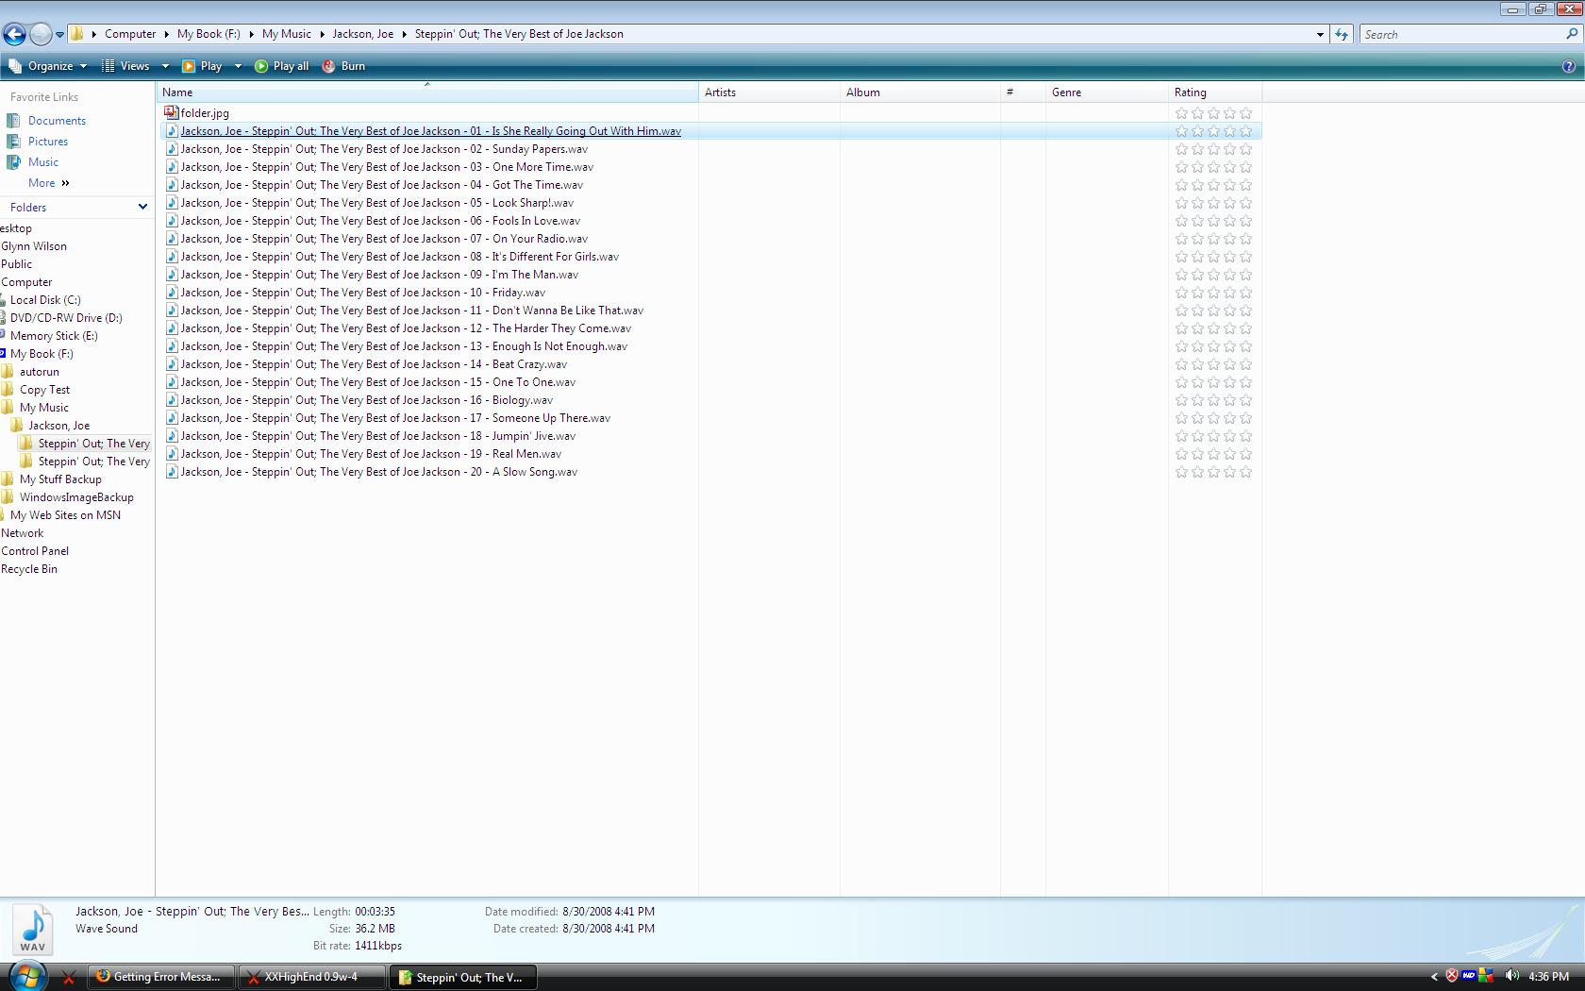Click My Music in breadcrumb address bar
The height and width of the screenshot is (991, 1585).
pos(287,34)
